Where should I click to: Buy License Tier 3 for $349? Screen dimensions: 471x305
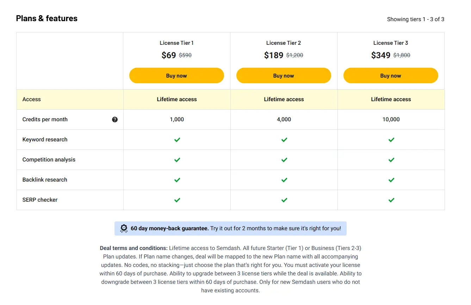click(391, 75)
